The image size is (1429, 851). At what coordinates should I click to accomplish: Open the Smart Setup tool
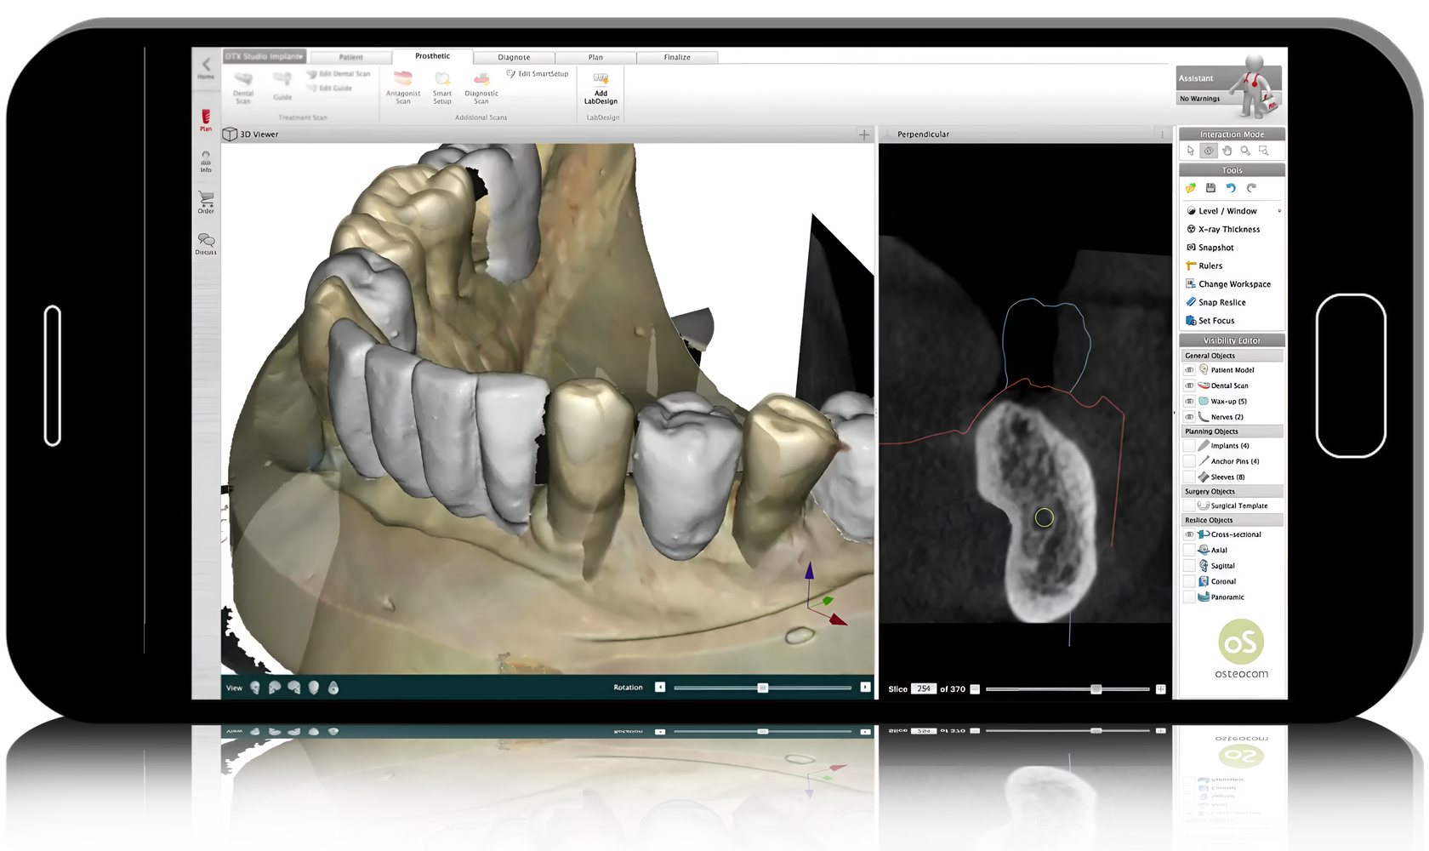(442, 79)
